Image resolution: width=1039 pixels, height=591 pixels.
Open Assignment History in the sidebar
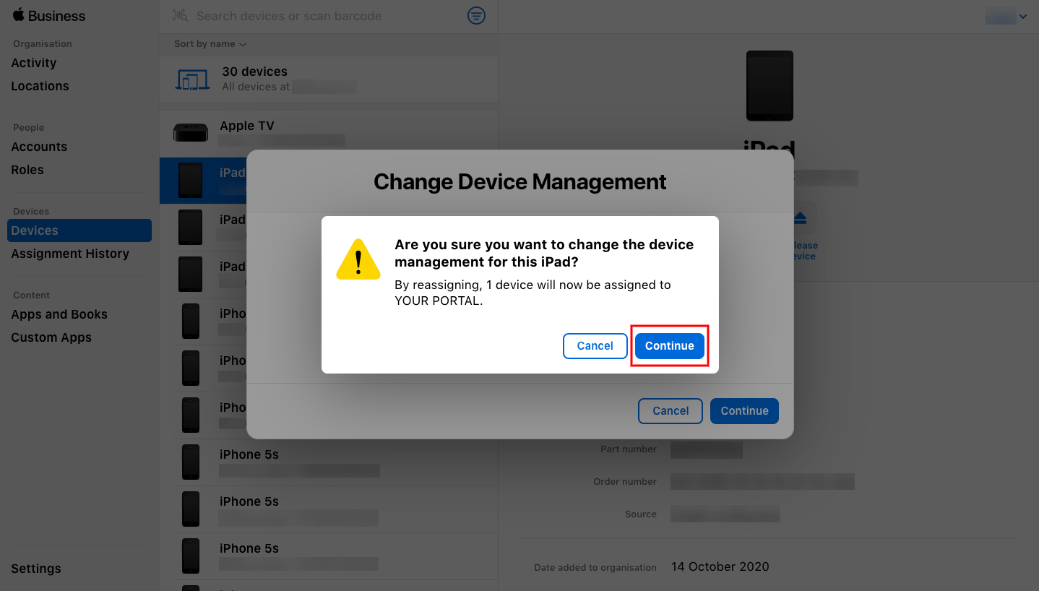point(70,254)
